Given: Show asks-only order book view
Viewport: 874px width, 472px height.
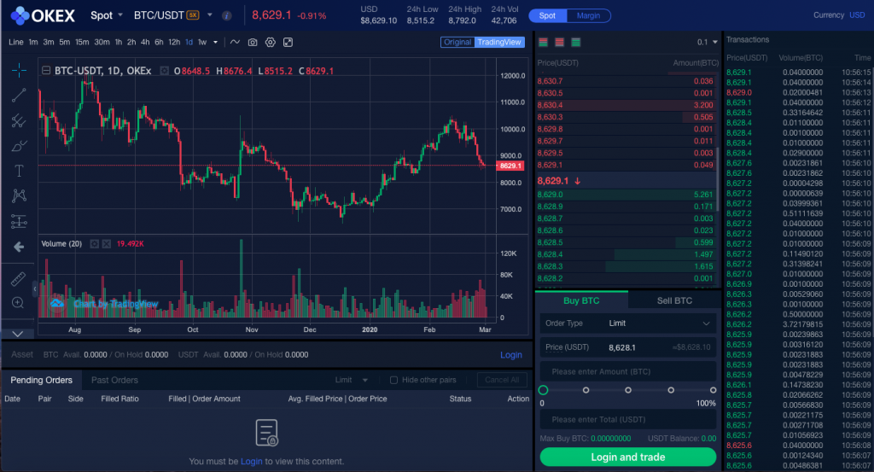Looking at the screenshot, I should point(559,43).
